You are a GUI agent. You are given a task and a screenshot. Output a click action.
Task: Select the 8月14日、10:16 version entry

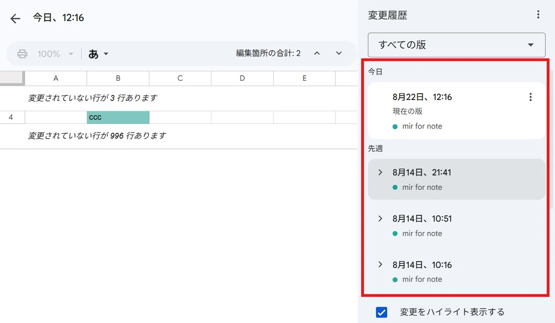456,272
